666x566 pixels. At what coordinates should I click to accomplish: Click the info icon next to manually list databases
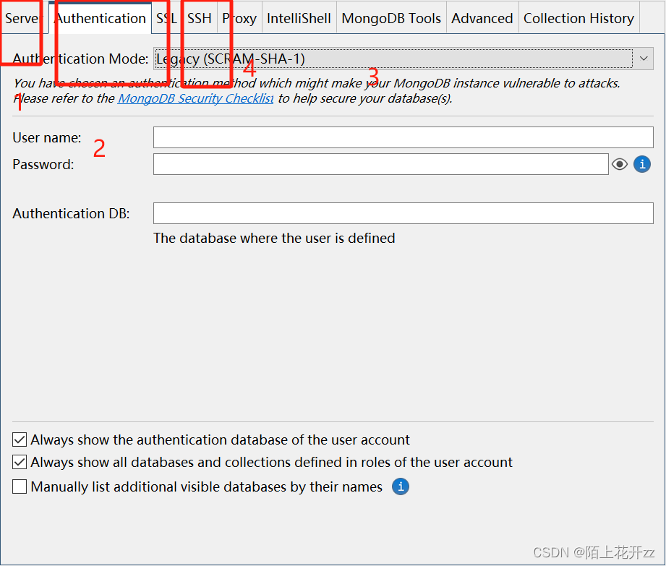[401, 486]
